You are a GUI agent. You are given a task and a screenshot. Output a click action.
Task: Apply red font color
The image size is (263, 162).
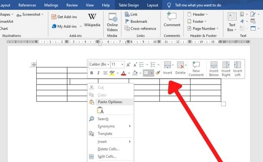point(123,73)
